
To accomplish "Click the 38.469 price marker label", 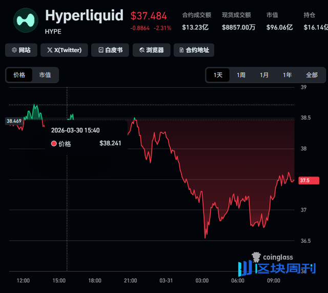I will [14, 121].
